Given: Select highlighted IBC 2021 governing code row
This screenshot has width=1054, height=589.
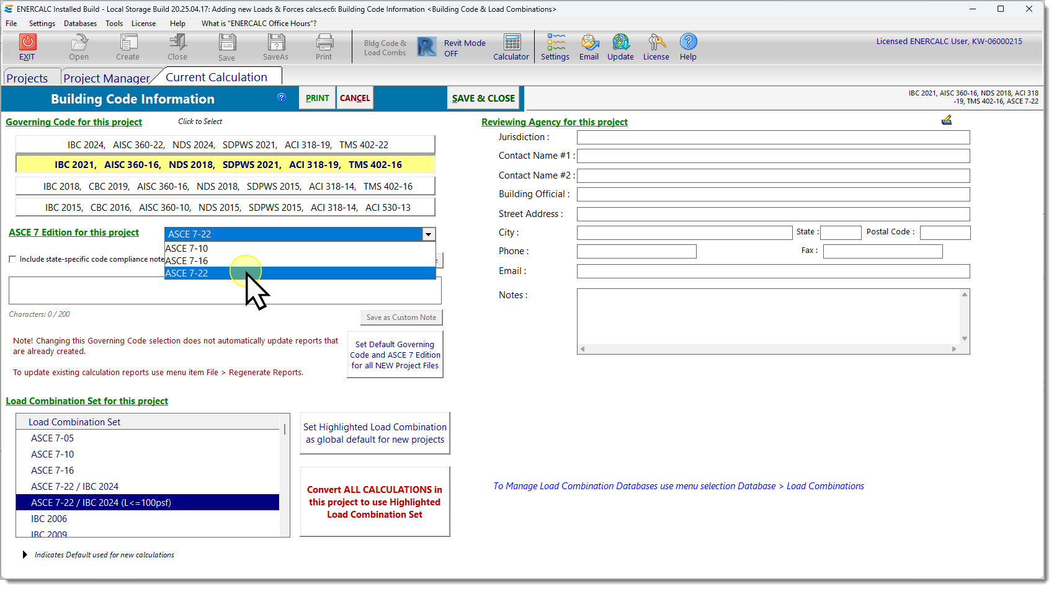Looking at the screenshot, I should pos(225,165).
